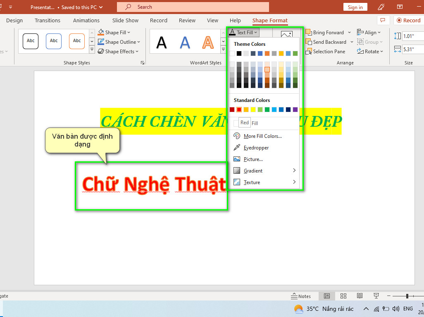Switch to Reading View

pos(360,296)
